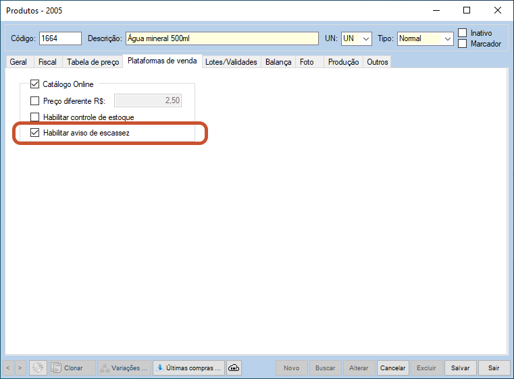Screen dimensions: 514x379
Task: Enable Habilitar controle de estoque checkbox
Action: point(34,117)
